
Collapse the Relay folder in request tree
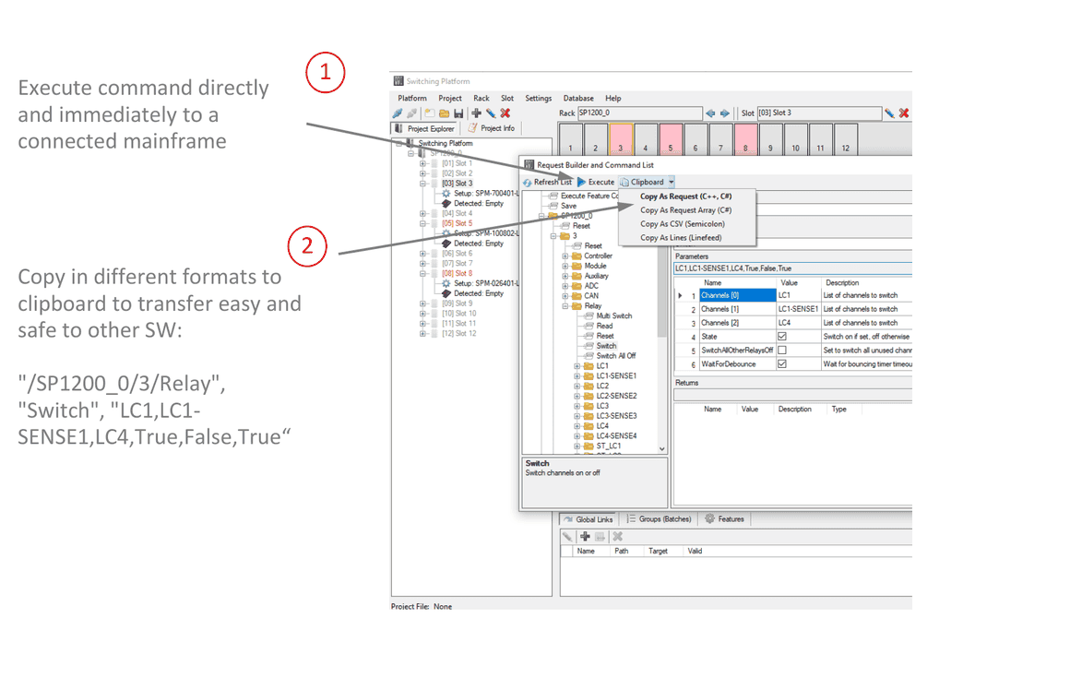(565, 306)
